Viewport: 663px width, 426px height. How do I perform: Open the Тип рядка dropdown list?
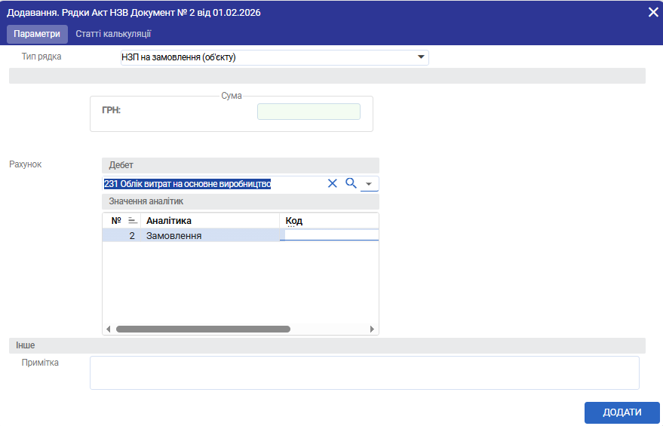[x=420, y=57]
